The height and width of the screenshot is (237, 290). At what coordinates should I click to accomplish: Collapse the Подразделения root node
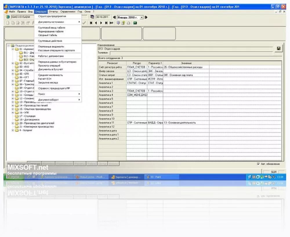(x=8, y=45)
